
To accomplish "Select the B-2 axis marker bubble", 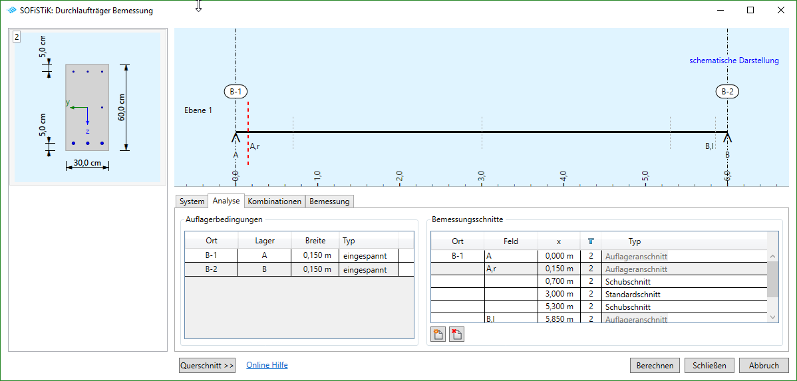I will point(727,92).
